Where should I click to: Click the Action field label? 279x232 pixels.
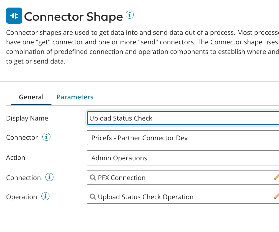(16, 158)
